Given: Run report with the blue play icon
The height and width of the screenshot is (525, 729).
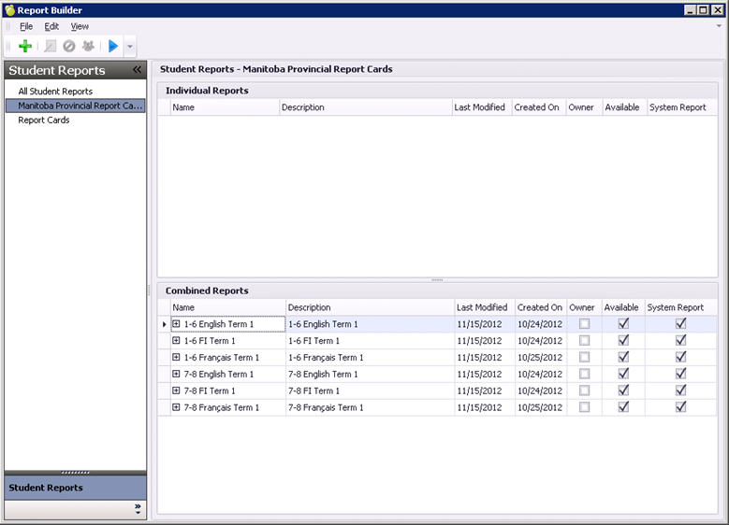Looking at the screenshot, I should click(x=113, y=46).
